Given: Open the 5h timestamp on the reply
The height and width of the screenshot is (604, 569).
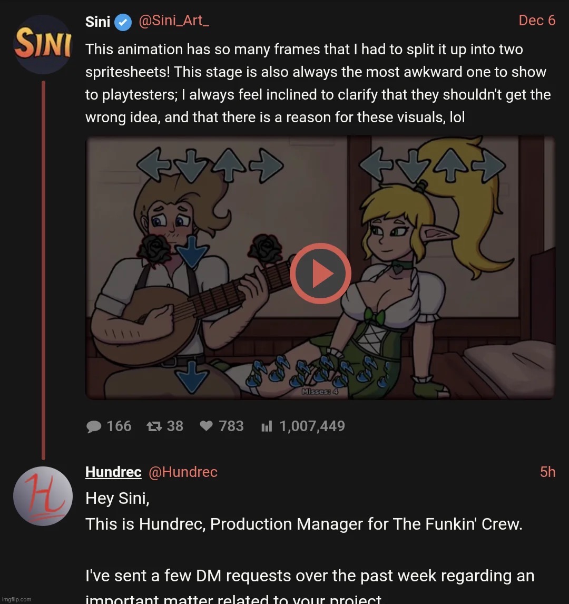Looking at the screenshot, I should tap(547, 472).
